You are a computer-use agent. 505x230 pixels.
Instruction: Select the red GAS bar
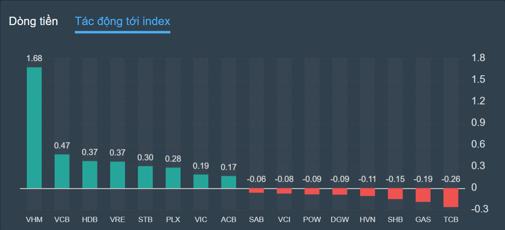(423, 195)
